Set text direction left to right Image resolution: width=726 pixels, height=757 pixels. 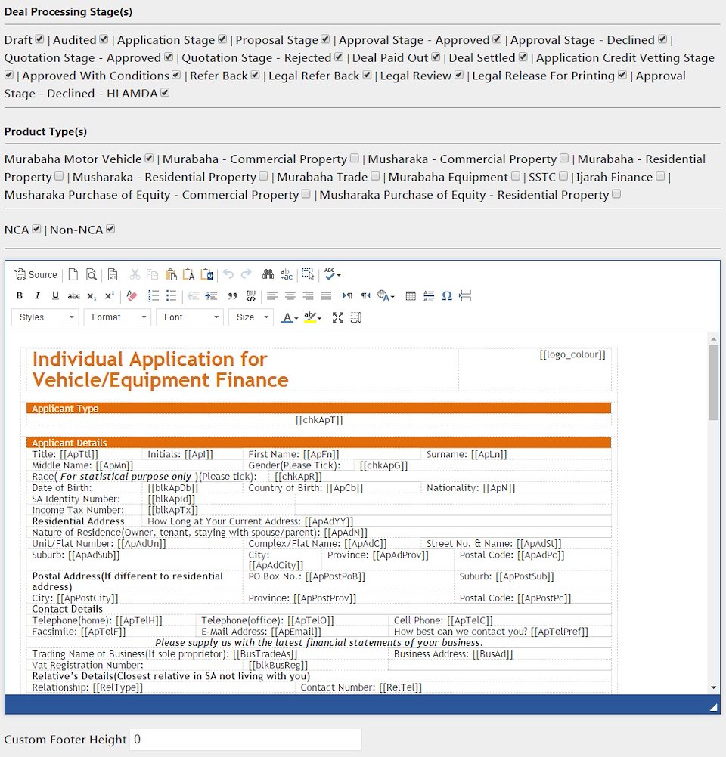click(348, 296)
